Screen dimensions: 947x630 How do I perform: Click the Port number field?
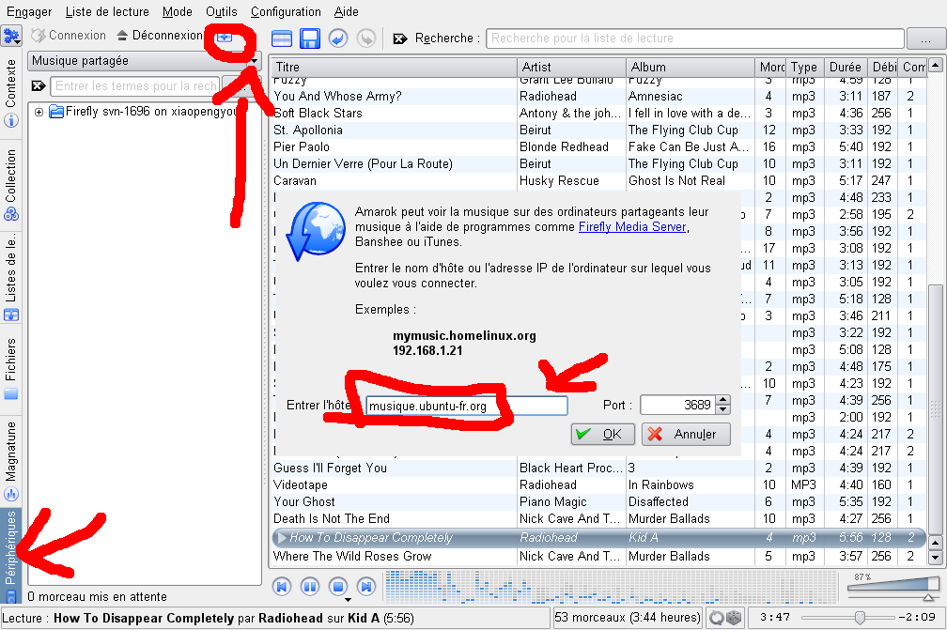pyautogui.click(x=677, y=405)
